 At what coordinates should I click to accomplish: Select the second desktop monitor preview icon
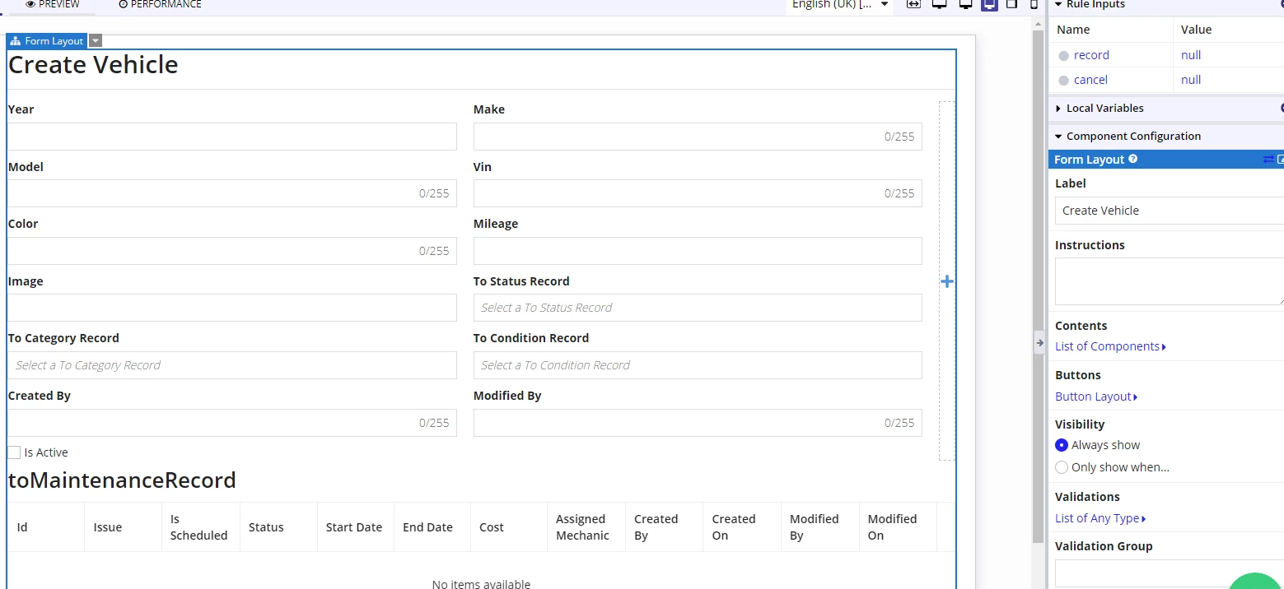966,4
